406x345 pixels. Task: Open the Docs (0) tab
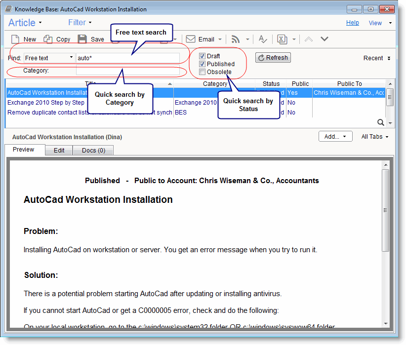[x=93, y=150]
